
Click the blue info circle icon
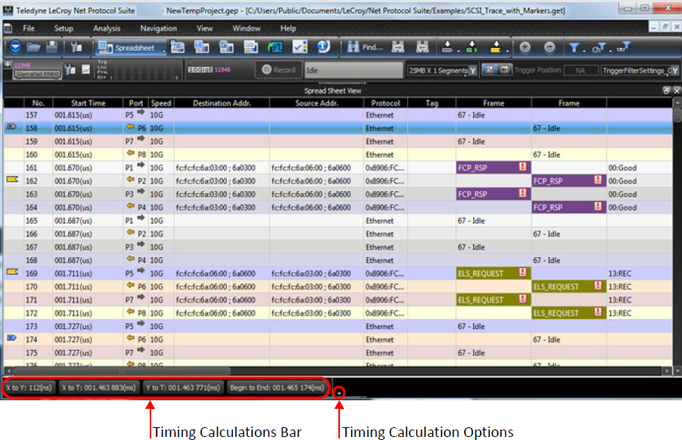click(323, 46)
